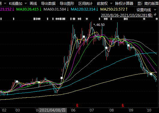Image resolution: width=159 pixels, height=113 pixels.
Task: Click the highlighted date tag 2021/04/08/四
Action: pyautogui.click(x=52, y=110)
